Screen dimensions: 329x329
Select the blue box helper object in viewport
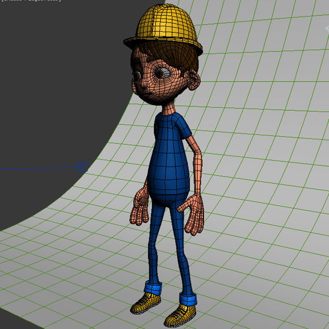pyautogui.click(x=82, y=167)
